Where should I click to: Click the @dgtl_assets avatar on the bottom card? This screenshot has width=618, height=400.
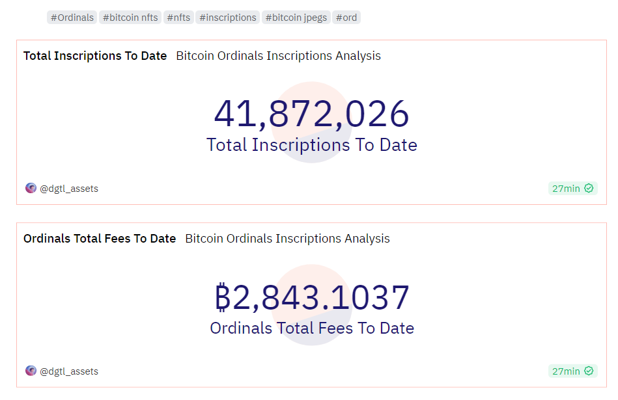coord(30,371)
